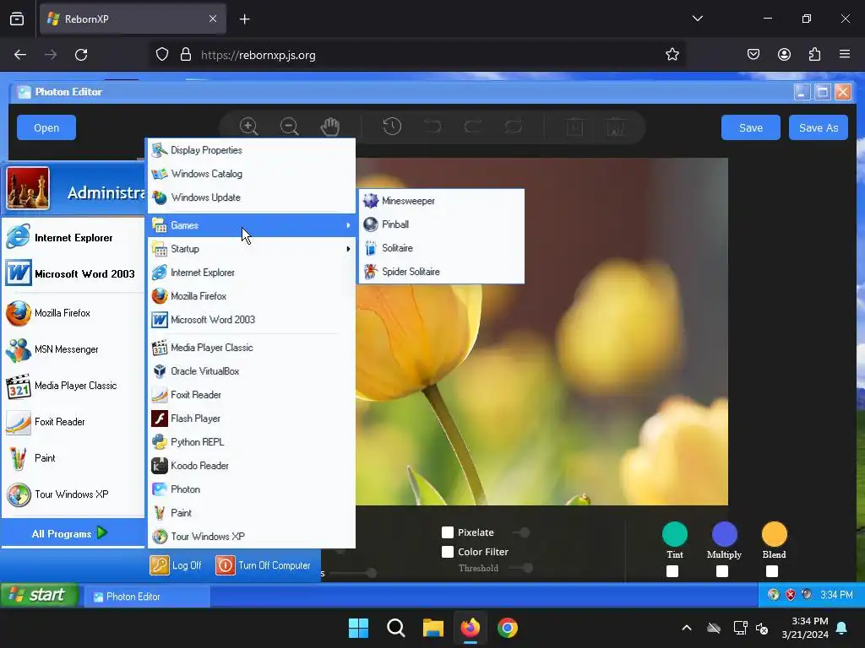The image size is (865, 648).
Task: Enable the Color Filter checkbox
Action: click(x=448, y=552)
